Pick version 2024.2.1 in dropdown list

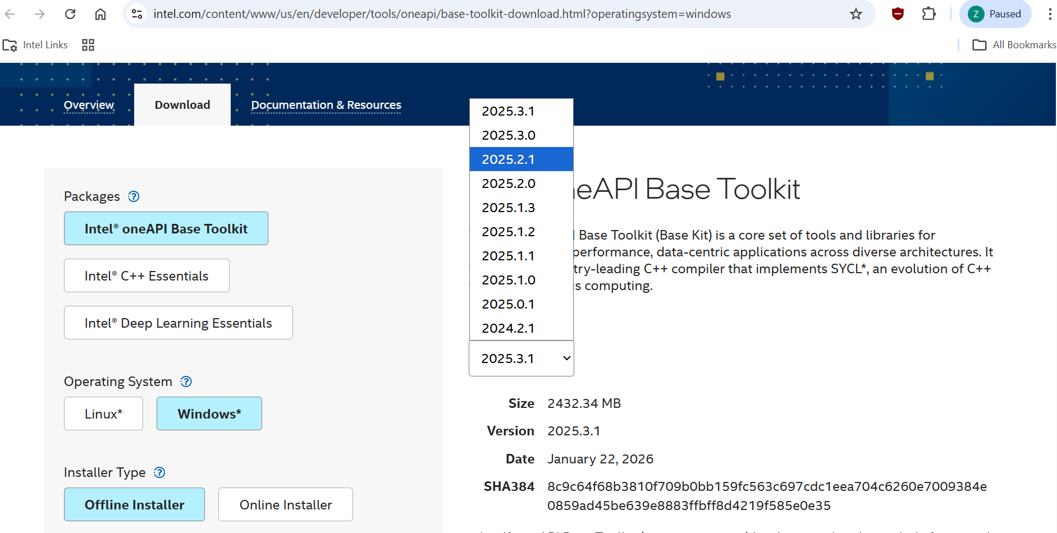pyautogui.click(x=509, y=328)
